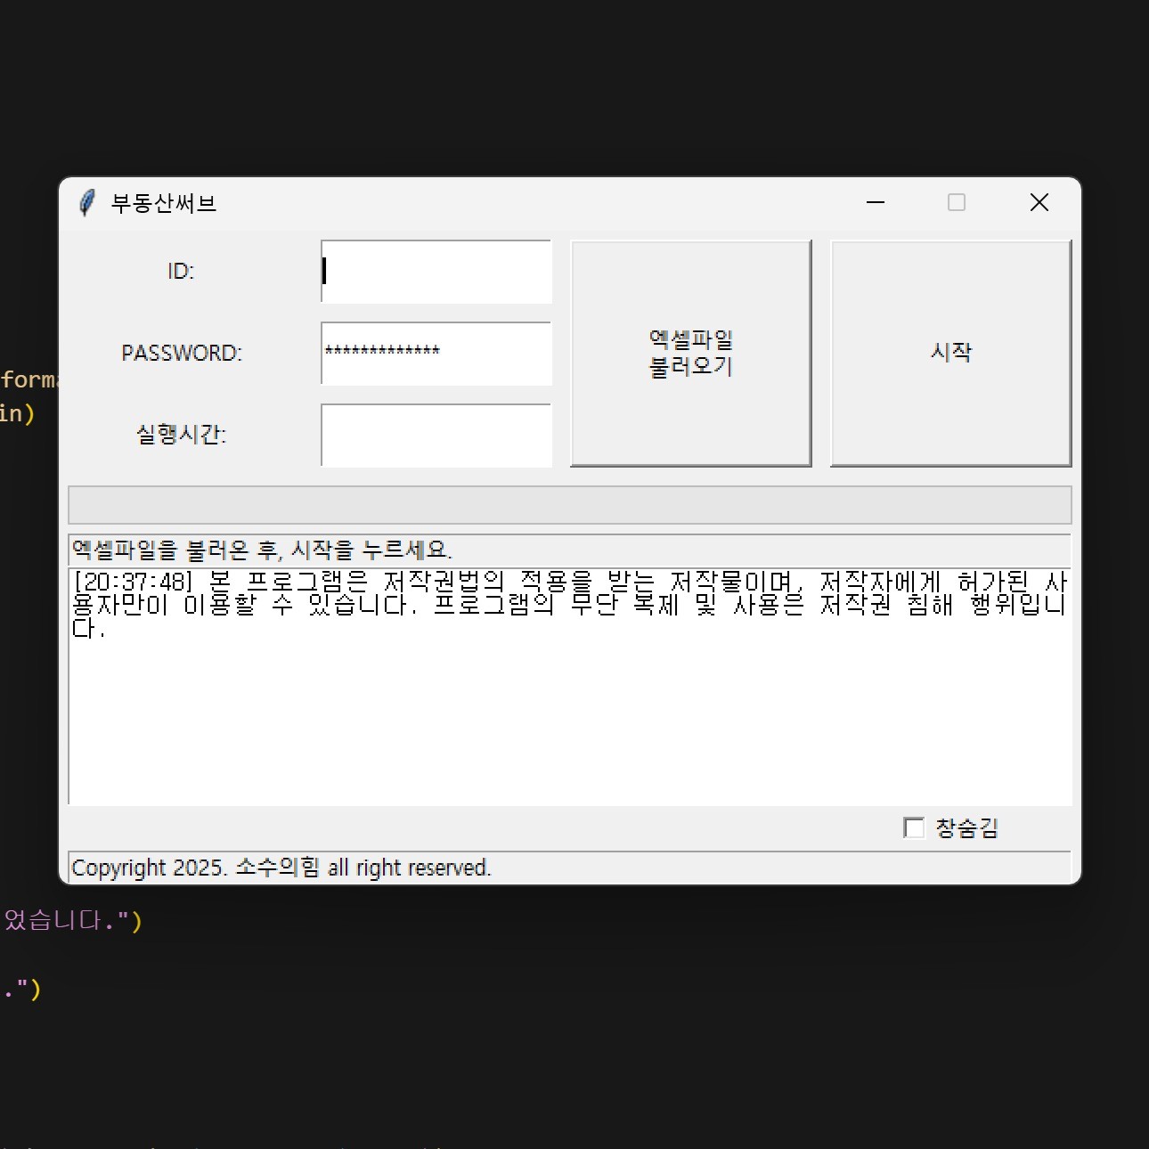This screenshot has height=1149, width=1149.
Task: Click the PASSWORD: label
Action: click(x=182, y=353)
